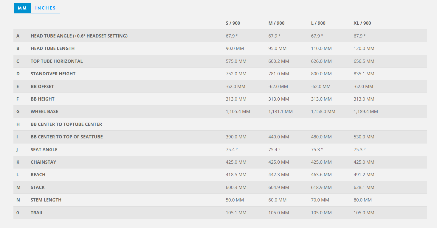Click the Head Tube Length row label
The image size is (437, 228).
[52, 49]
